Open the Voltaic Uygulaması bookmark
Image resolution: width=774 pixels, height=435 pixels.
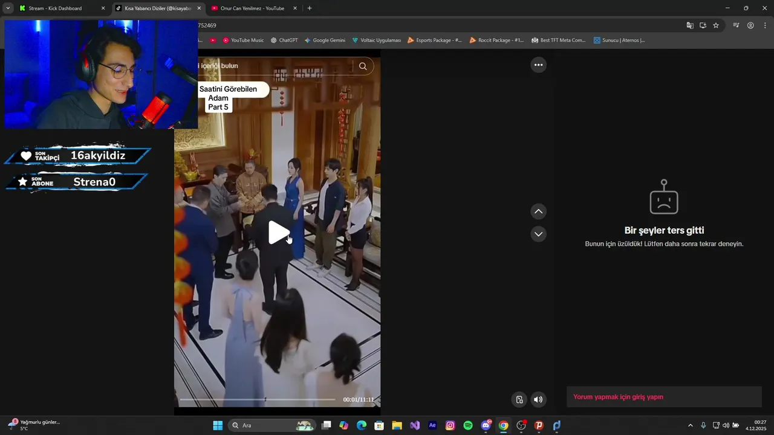coord(376,40)
